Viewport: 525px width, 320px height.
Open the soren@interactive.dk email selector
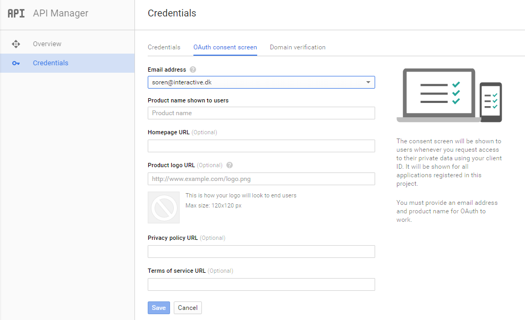261,82
